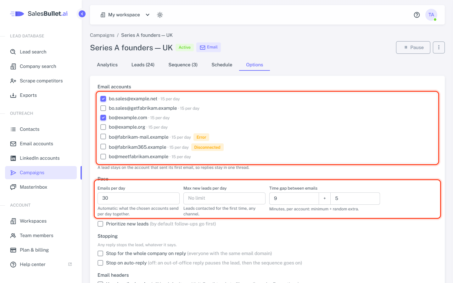Open the Help center link
The height and width of the screenshot is (283, 453).
tap(41, 264)
